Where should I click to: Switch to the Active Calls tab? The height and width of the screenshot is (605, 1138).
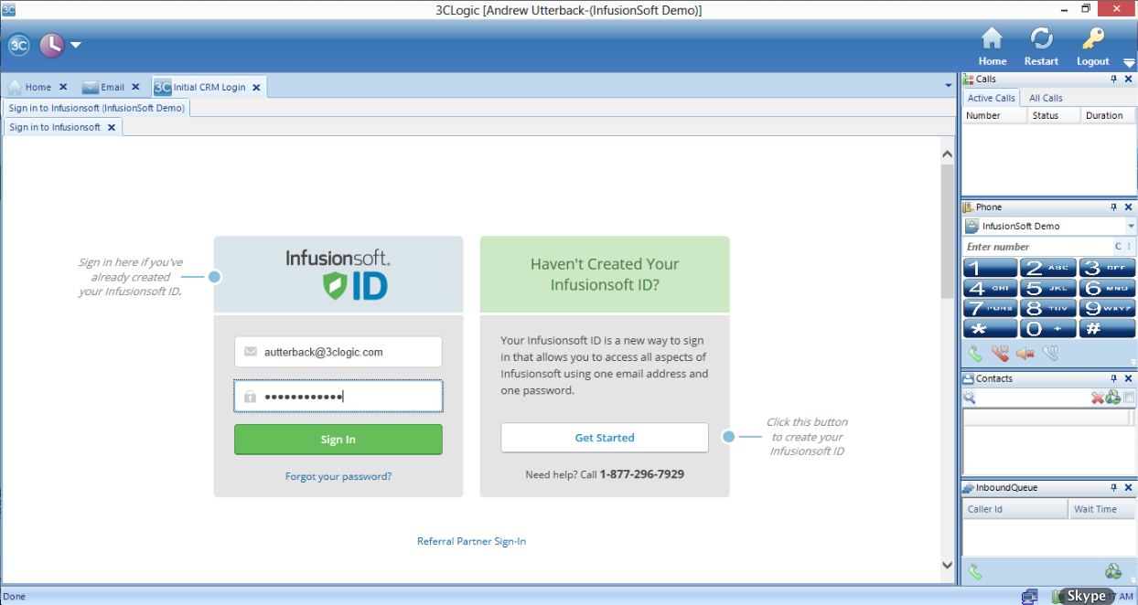pos(992,98)
